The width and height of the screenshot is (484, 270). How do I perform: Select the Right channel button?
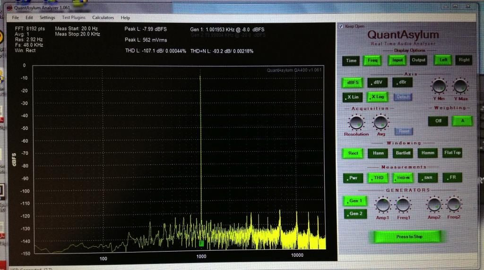464,60
